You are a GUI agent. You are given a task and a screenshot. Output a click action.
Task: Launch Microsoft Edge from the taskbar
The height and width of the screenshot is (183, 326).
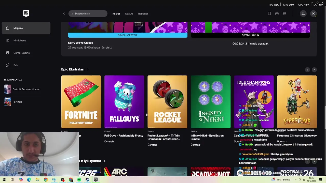(x=29, y=180)
